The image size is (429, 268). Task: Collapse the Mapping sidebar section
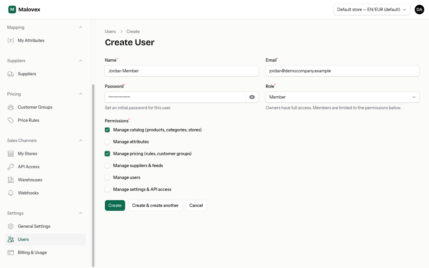tap(81, 27)
